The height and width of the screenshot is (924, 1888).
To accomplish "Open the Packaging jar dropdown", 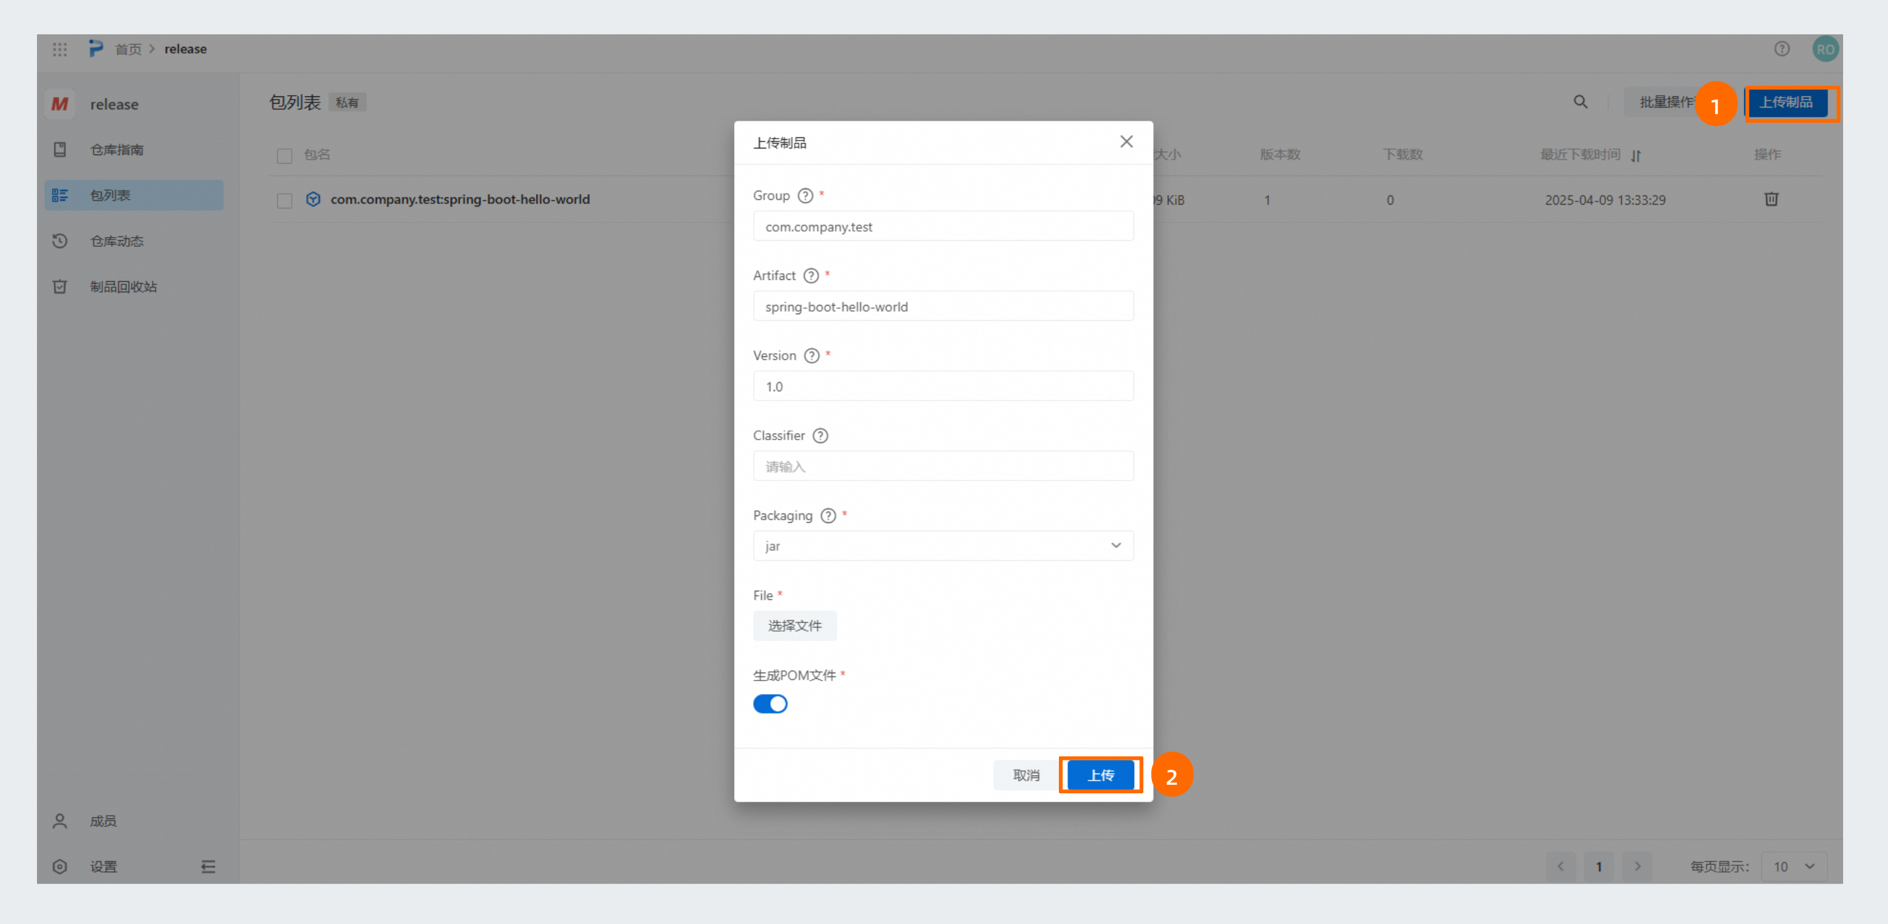I will 943,546.
